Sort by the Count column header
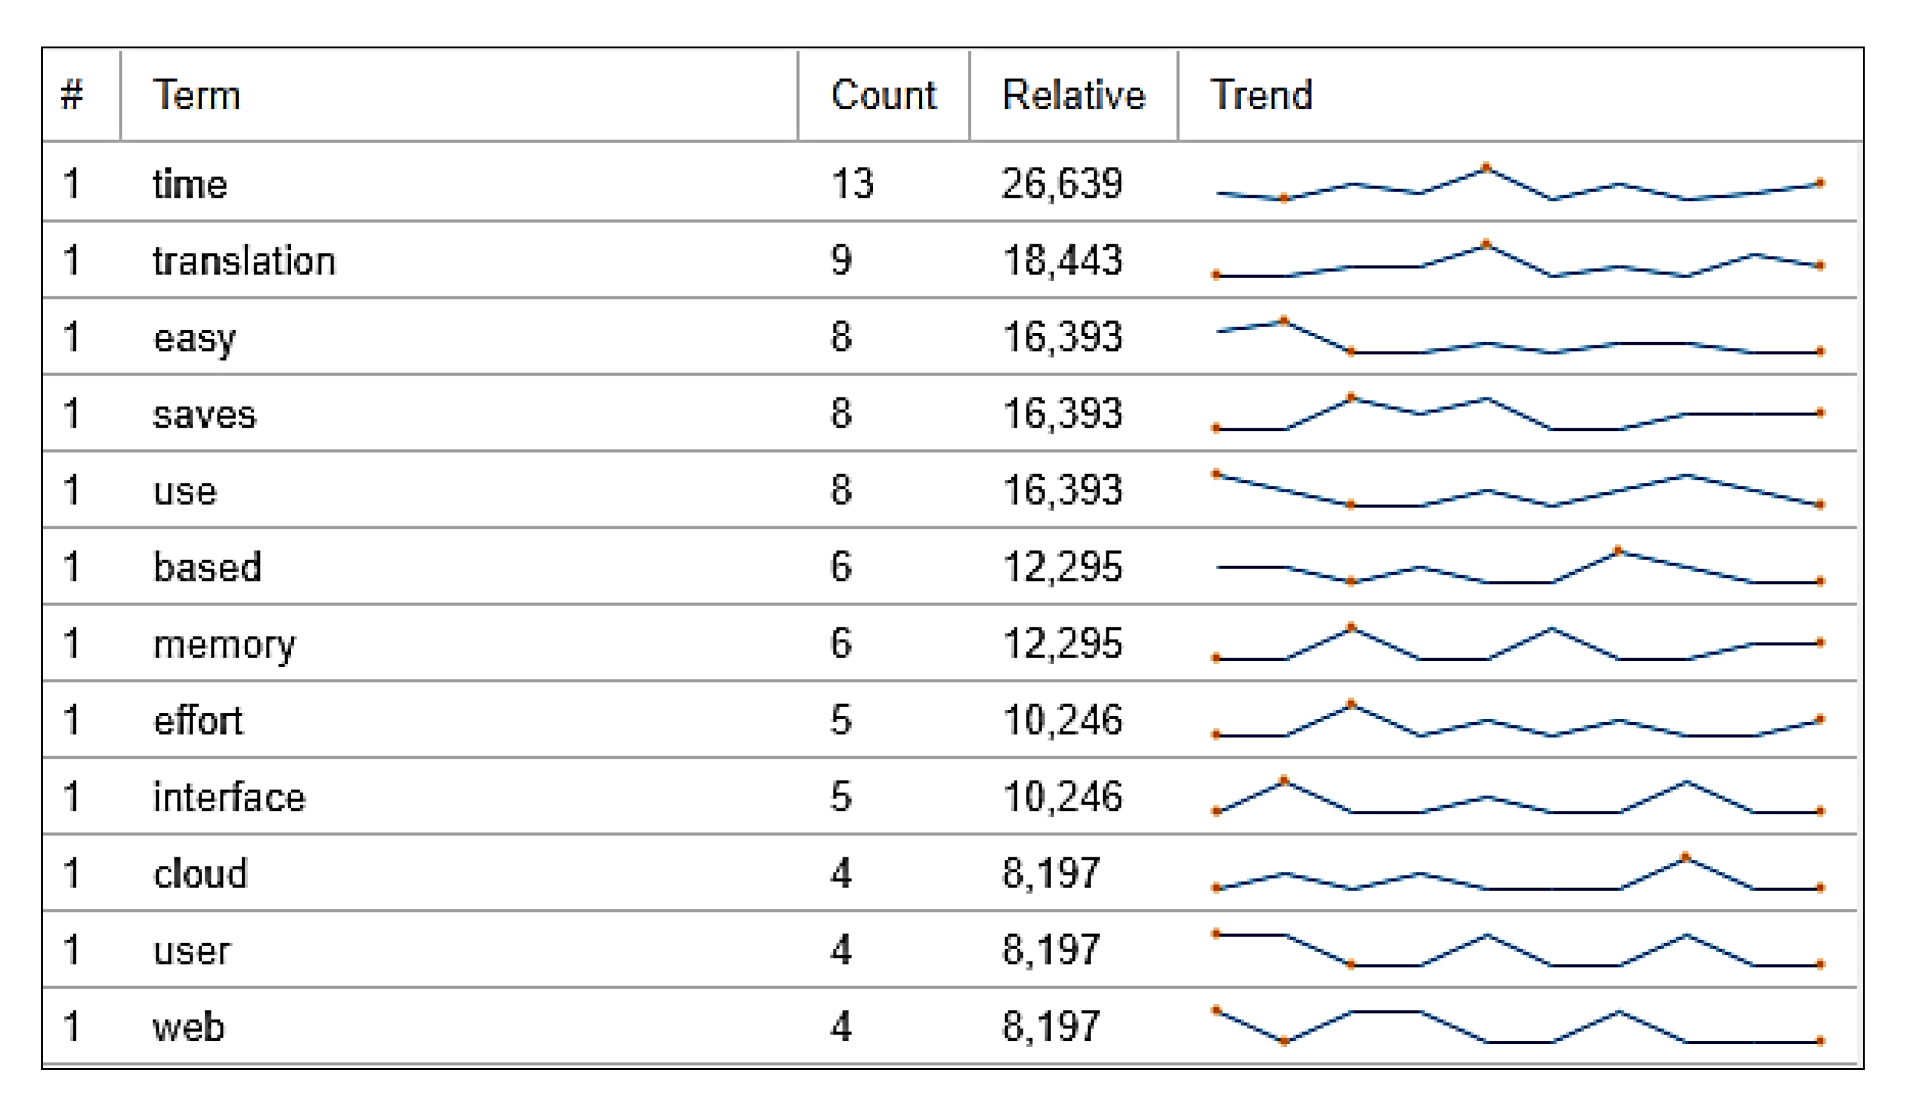 point(883,95)
